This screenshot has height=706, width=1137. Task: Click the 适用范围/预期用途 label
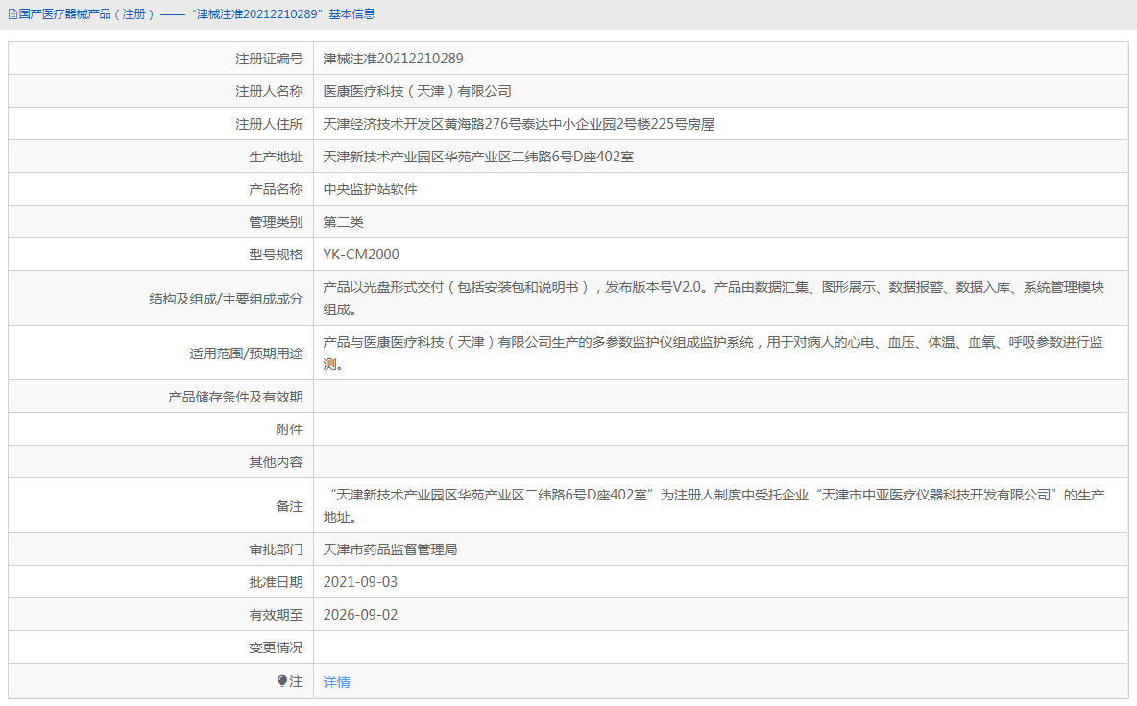click(246, 353)
